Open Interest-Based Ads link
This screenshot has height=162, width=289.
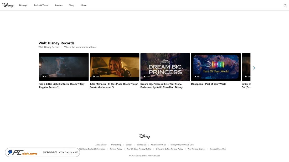click(x=218, y=149)
